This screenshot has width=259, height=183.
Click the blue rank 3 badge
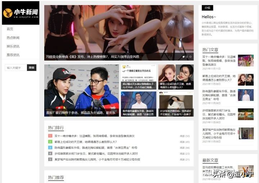point(50,148)
